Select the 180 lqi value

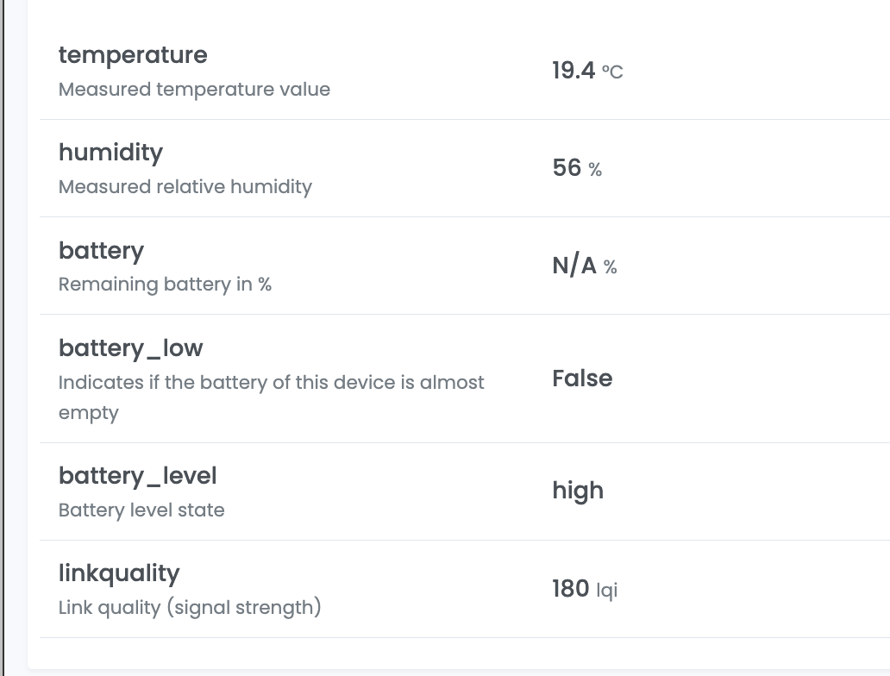tap(585, 589)
